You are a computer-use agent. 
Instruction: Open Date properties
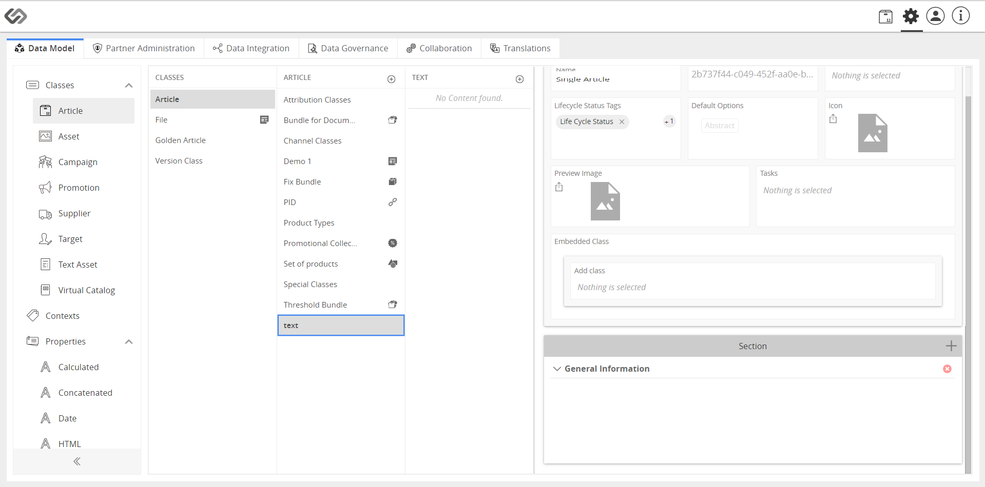pyautogui.click(x=84, y=418)
